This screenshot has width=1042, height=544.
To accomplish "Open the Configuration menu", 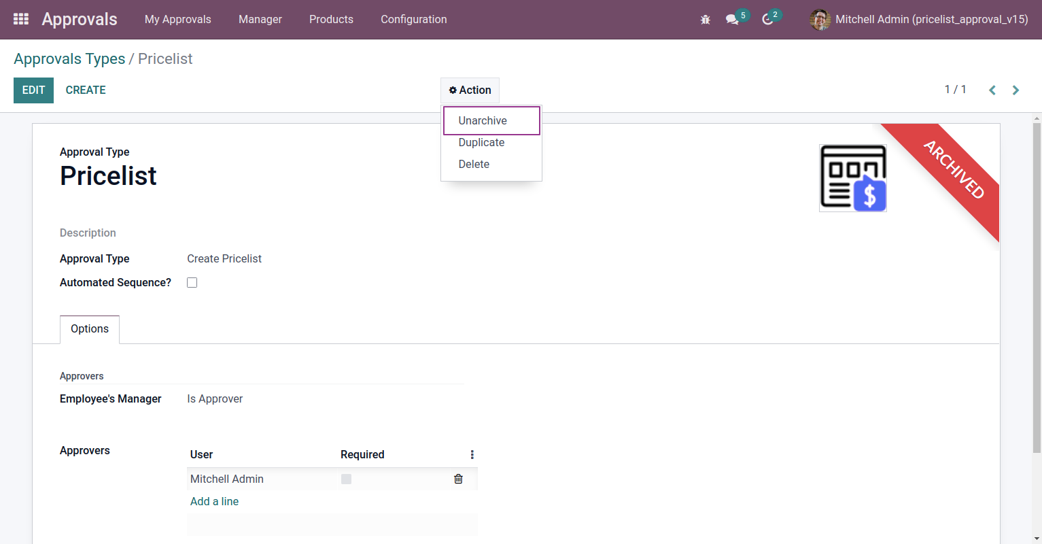I will tap(414, 19).
